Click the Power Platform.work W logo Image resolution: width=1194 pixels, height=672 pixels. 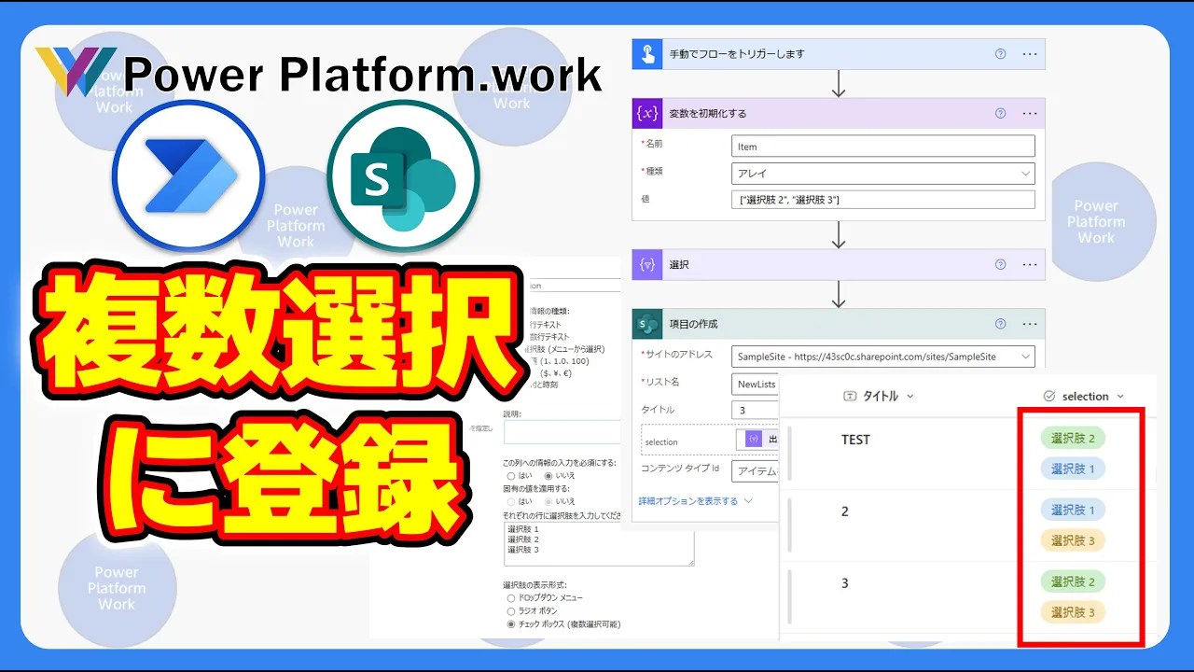coord(76,72)
